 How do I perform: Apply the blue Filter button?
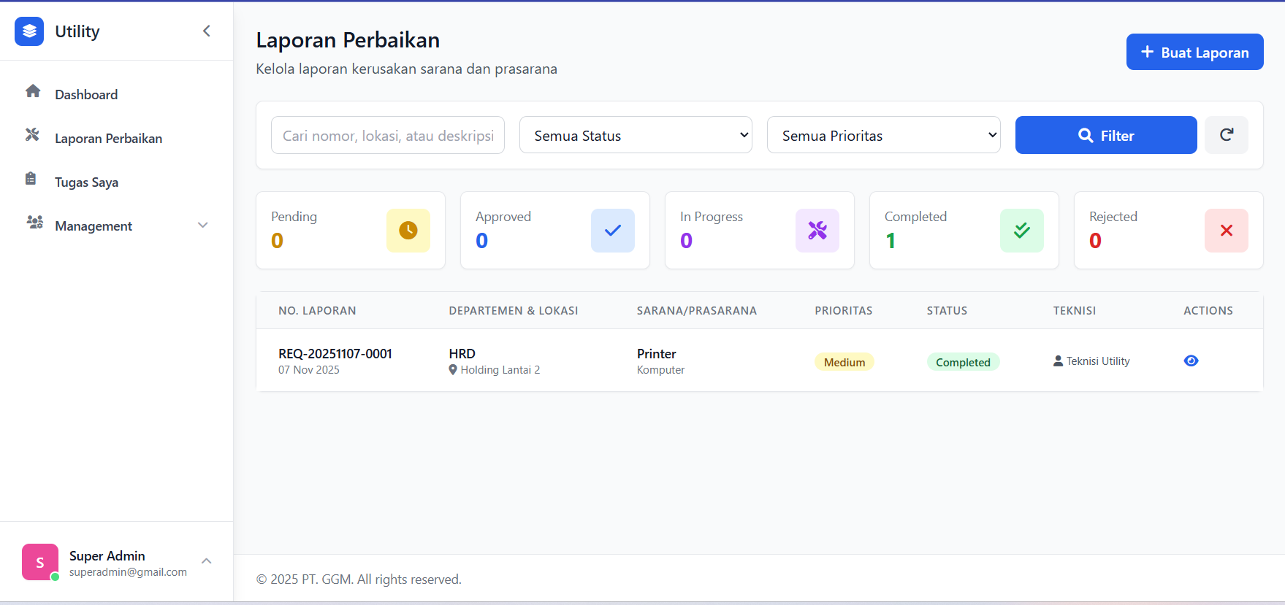coord(1106,135)
